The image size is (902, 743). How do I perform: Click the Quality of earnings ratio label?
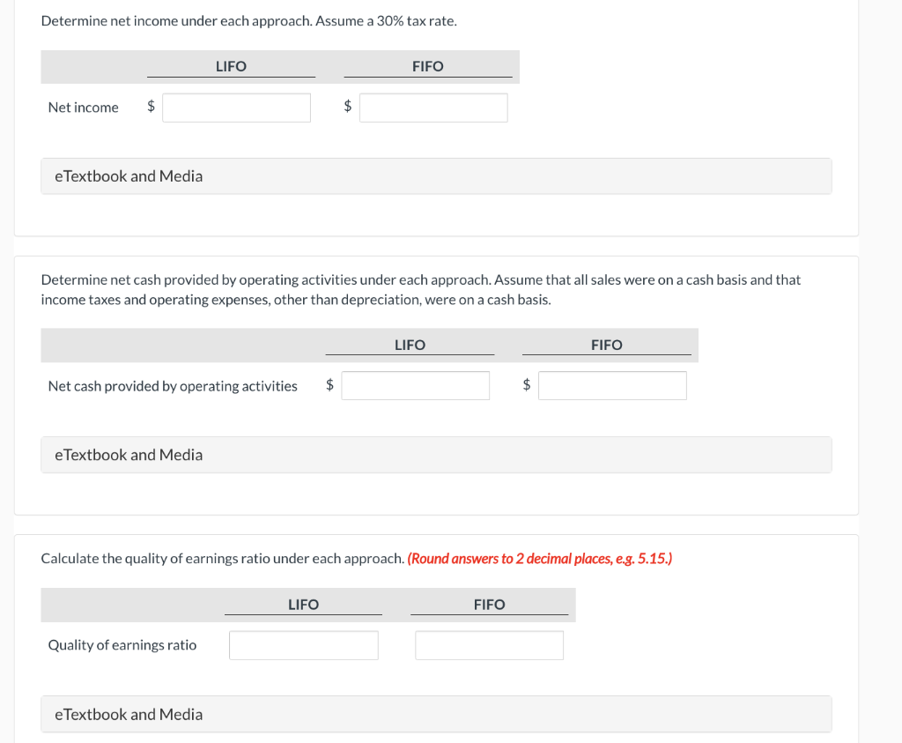(122, 644)
